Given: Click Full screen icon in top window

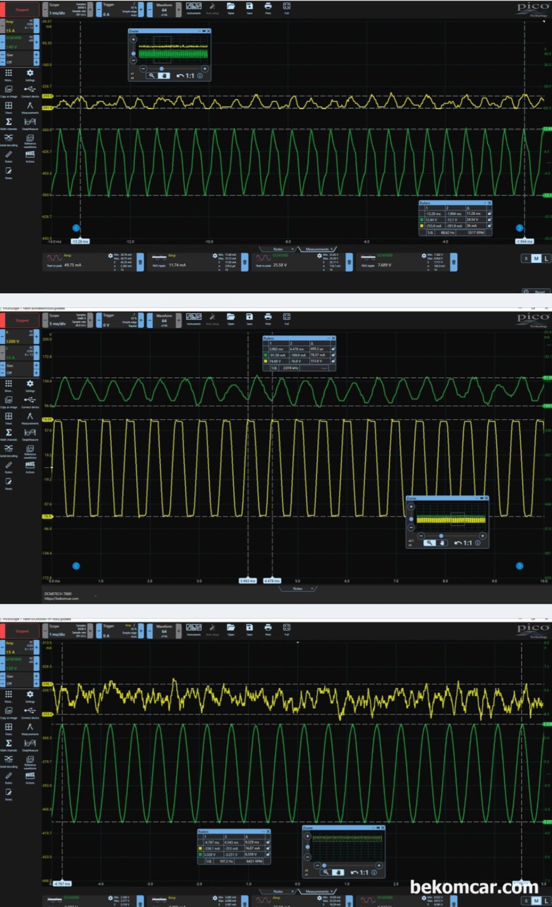Looking at the screenshot, I should tap(286, 6).
